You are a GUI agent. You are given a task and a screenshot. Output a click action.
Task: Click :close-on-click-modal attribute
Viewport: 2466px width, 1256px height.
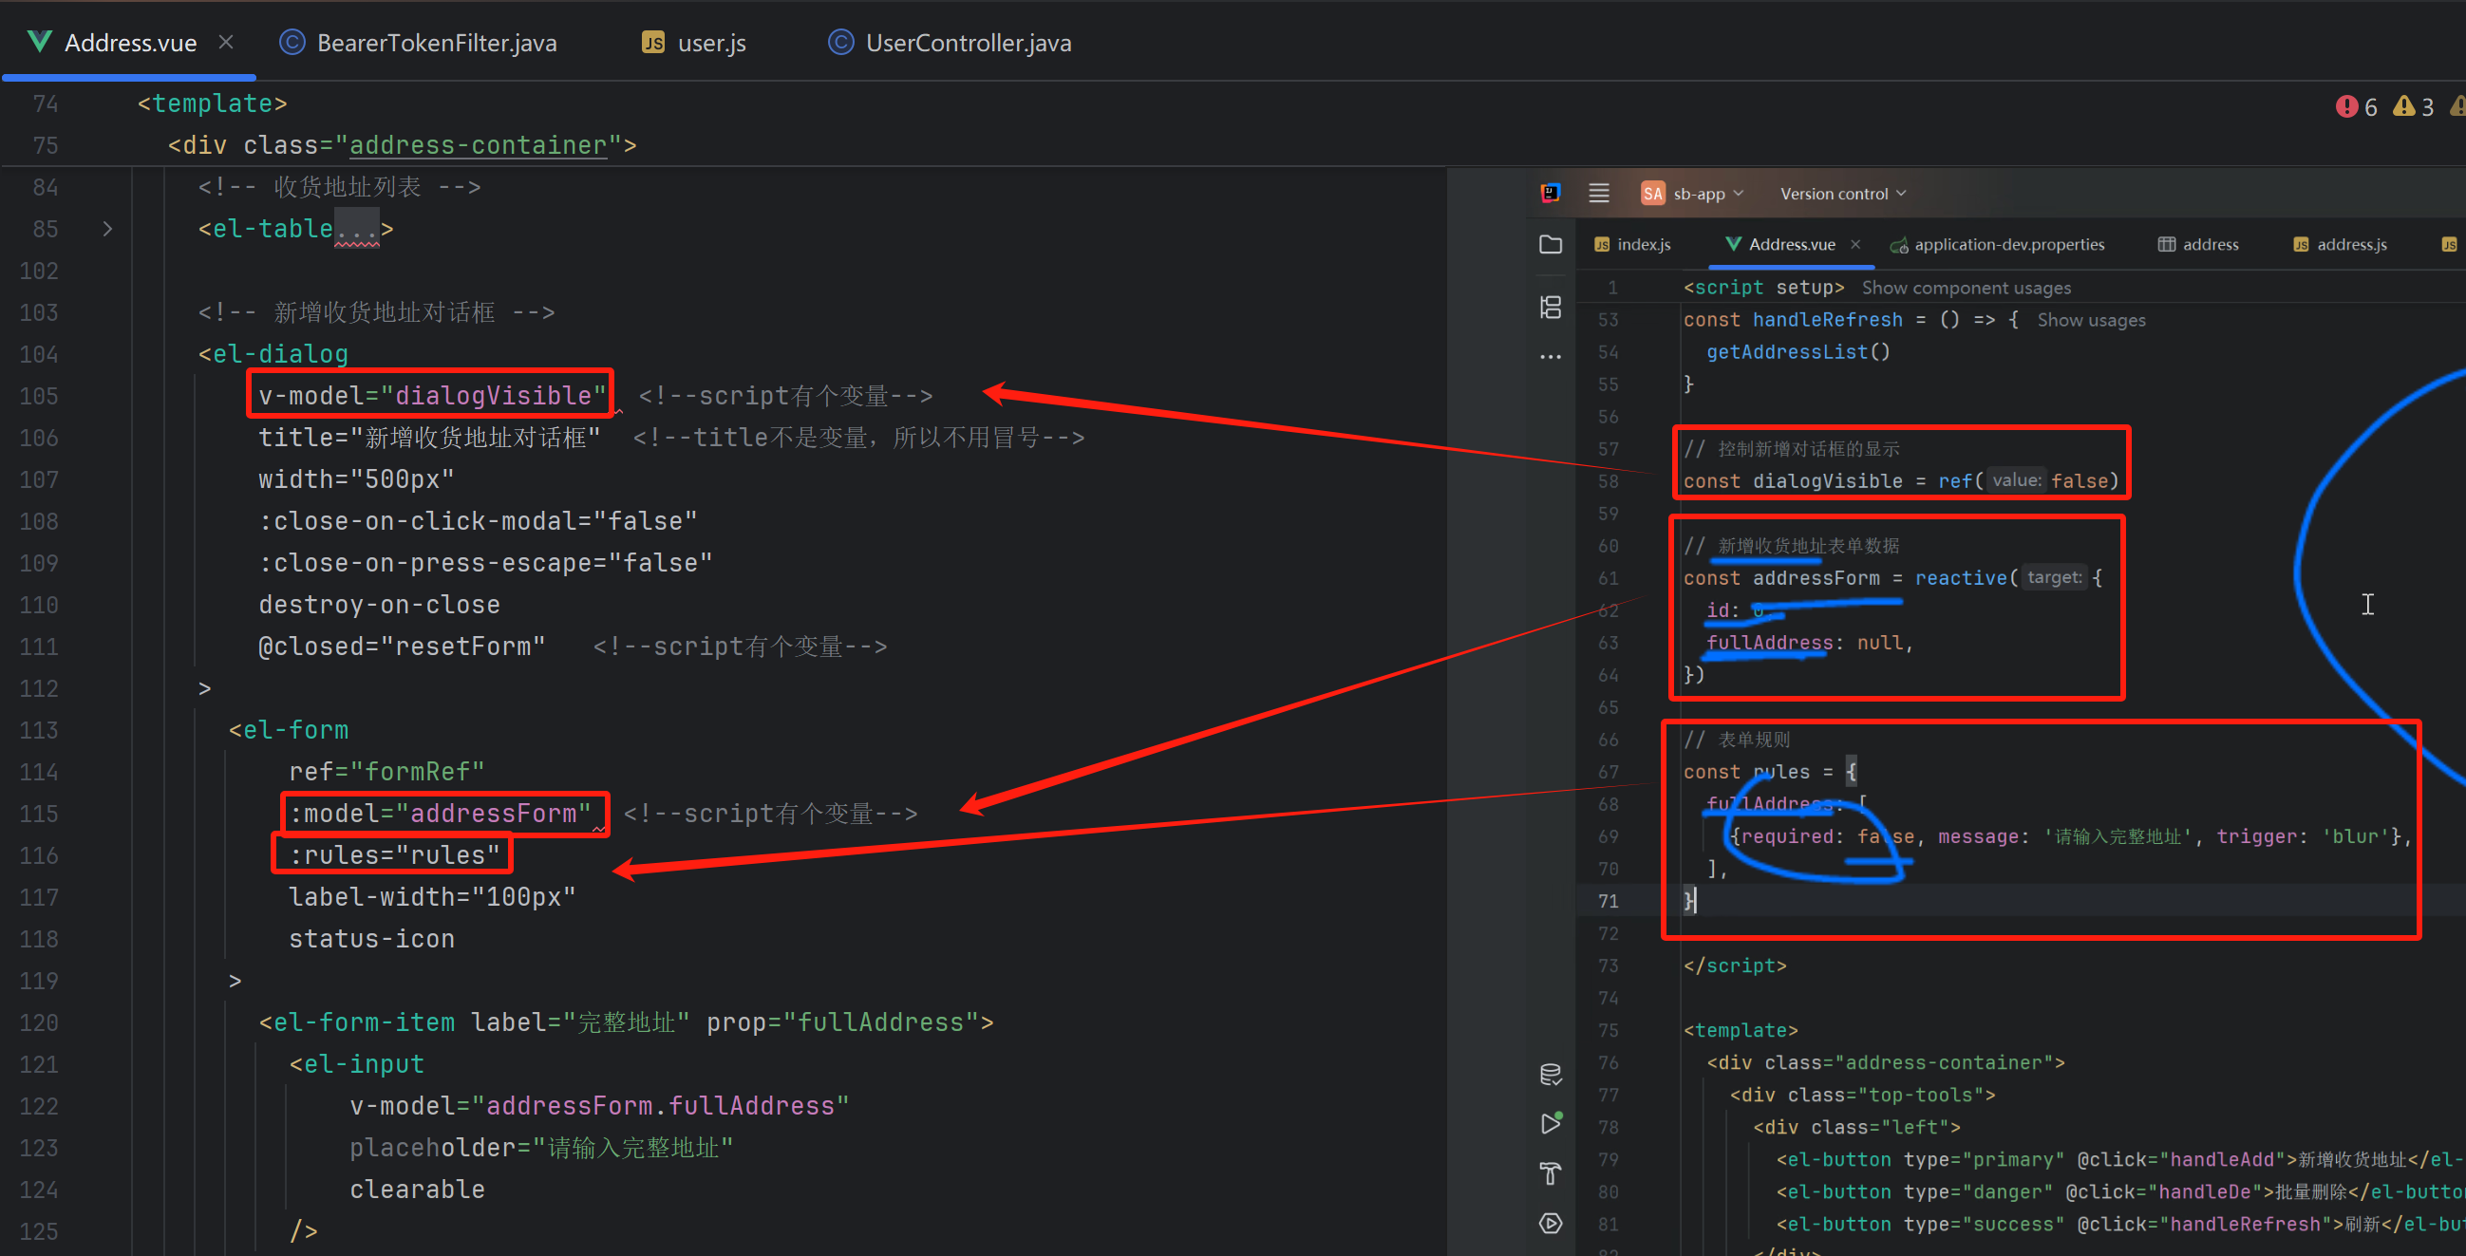pos(478,521)
